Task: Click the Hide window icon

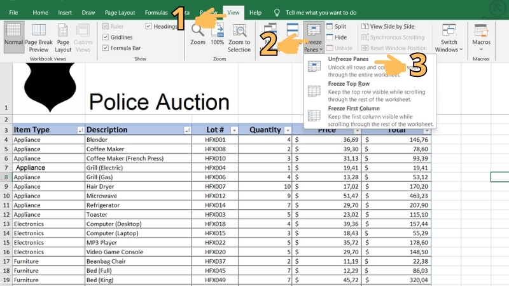Action: click(330, 37)
